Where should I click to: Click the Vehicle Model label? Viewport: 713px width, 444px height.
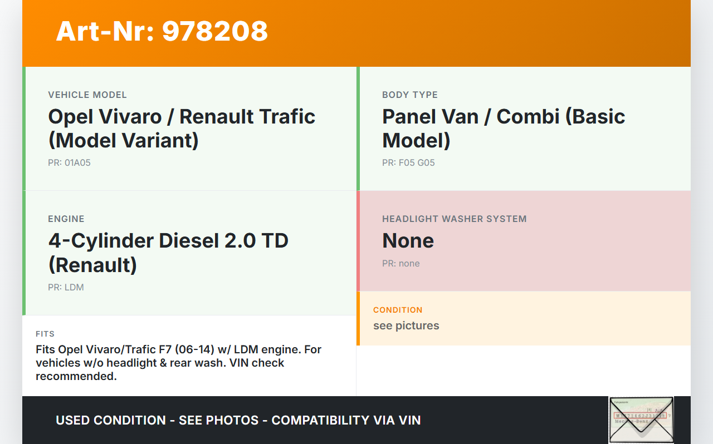coord(87,95)
